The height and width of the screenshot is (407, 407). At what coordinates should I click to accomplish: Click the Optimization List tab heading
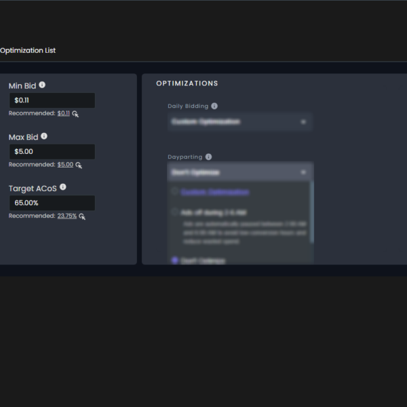(28, 50)
